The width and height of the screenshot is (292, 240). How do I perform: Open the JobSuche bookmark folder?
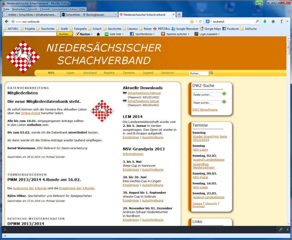point(249,29)
